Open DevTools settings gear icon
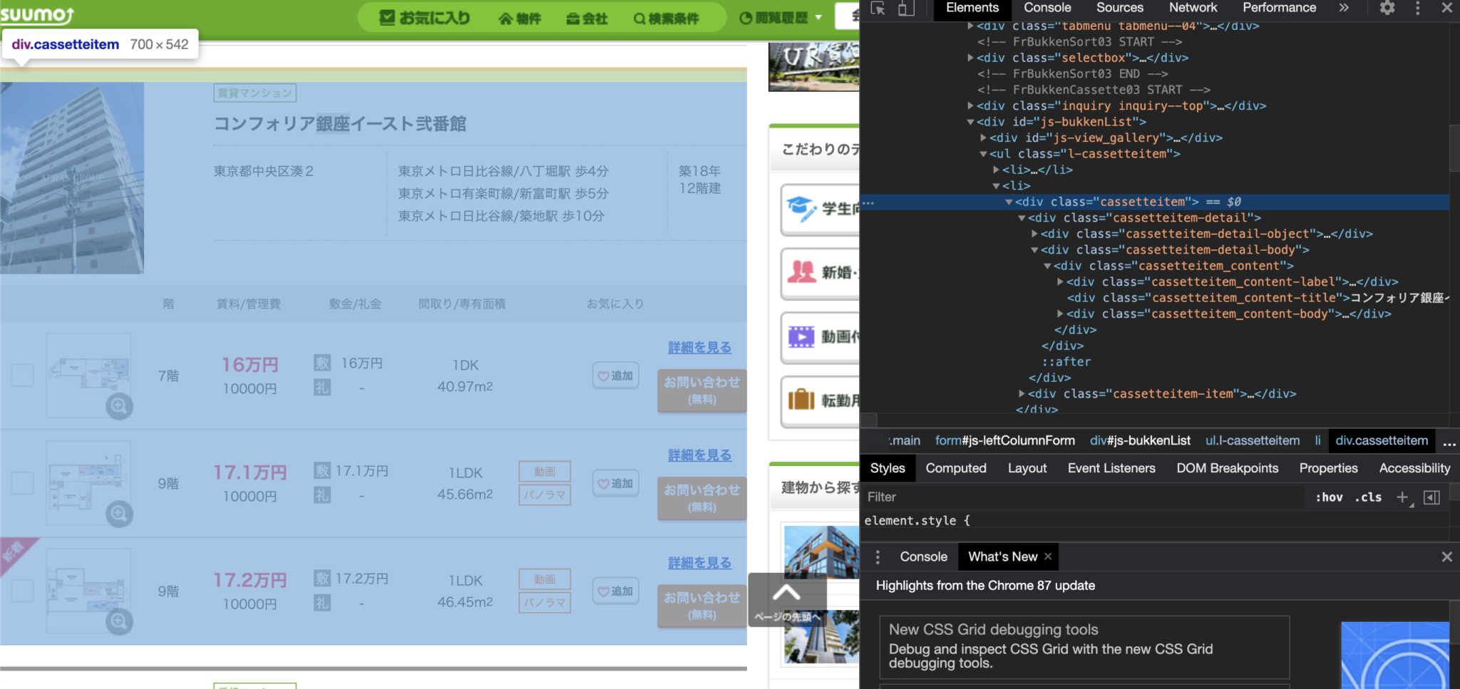This screenshot has height=689, width=1460. (1387, 8)
